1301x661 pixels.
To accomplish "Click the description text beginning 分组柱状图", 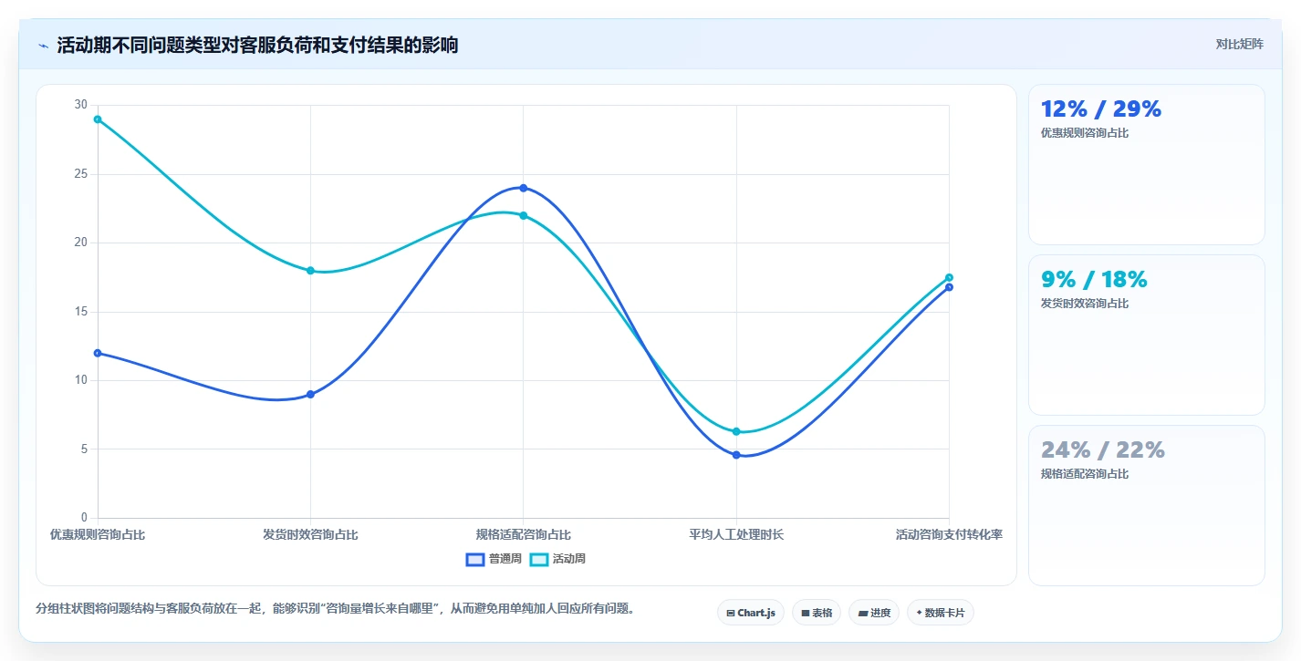I will (x=335, y=609).
